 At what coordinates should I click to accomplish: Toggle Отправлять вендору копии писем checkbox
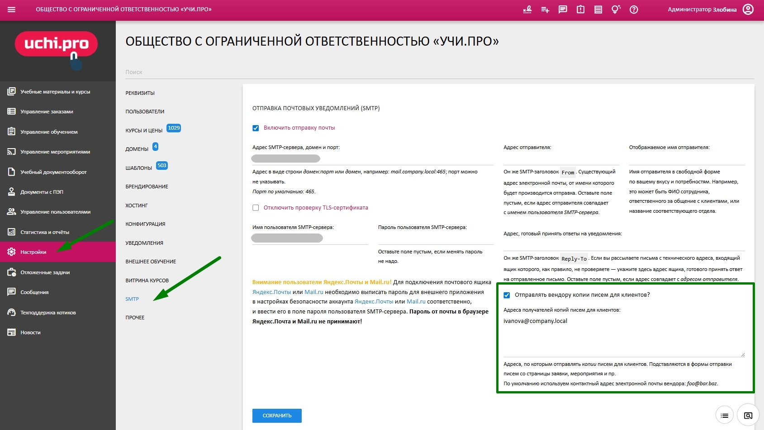click(x=507, y=295)
